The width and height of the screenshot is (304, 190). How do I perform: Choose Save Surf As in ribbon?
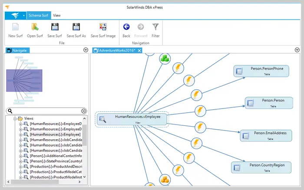click(76, 27)
